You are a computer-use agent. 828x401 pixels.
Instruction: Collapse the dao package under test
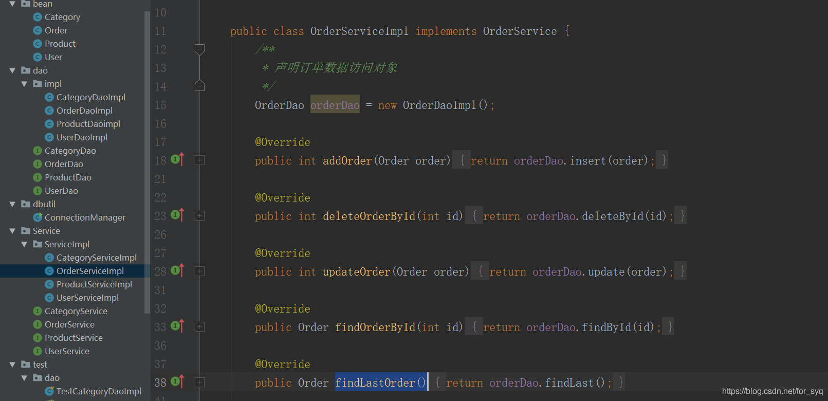click(x=24, y=378)
